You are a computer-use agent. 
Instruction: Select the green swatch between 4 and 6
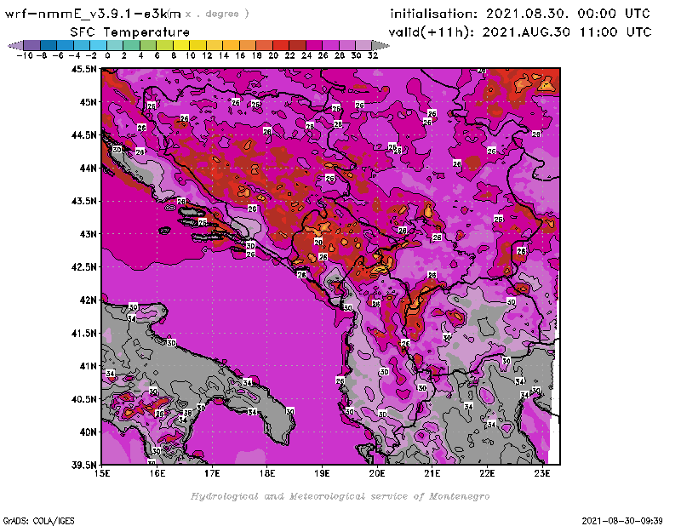point(148,45)
